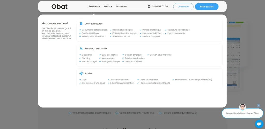265x129 pixels.
Task: Select 1 nom de domaine
Action: click(149, 80)
